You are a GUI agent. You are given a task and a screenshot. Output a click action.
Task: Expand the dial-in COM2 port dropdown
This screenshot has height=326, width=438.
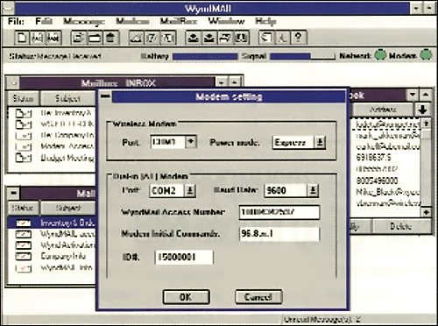(x=190, y=191)
